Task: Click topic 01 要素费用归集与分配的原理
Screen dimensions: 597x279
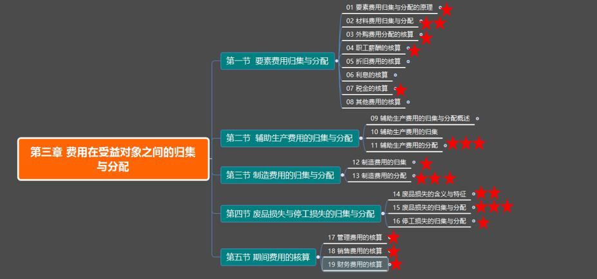Action: 390,7
